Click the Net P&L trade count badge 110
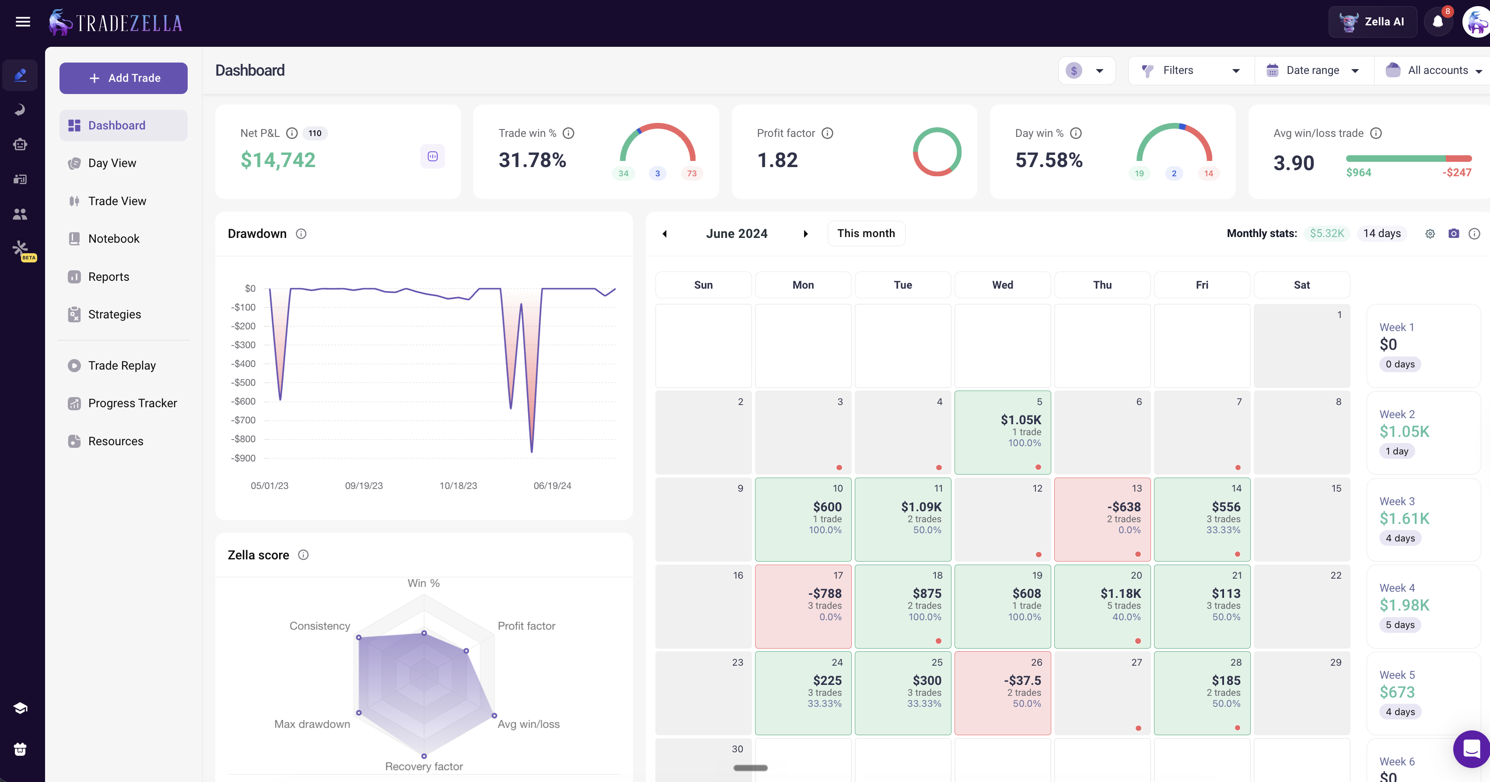Image resolution: width=1490 pixels, height=782 pixels. 315,133
